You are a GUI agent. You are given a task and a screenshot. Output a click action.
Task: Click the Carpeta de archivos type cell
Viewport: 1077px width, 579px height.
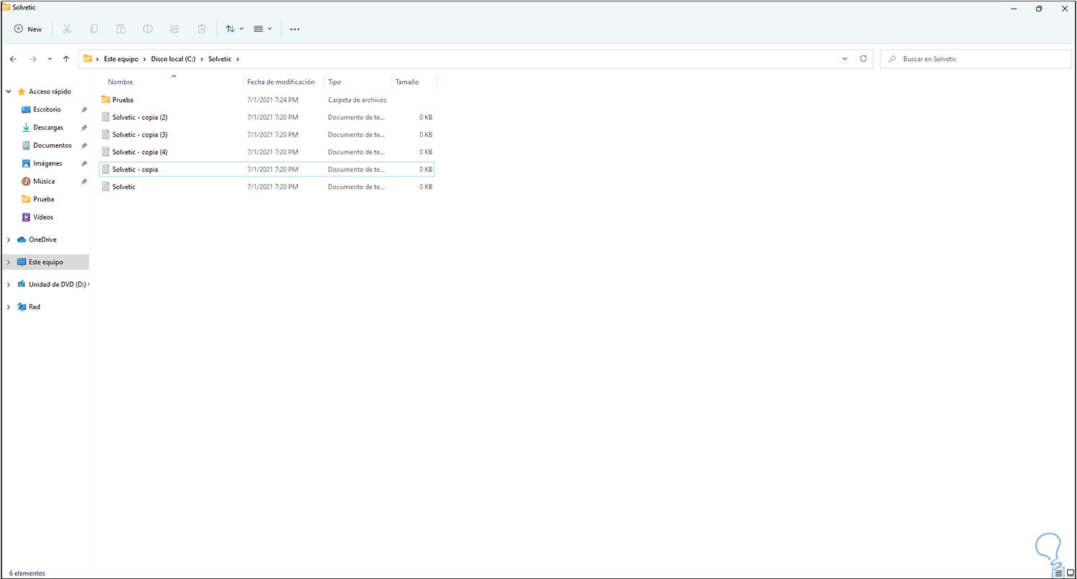point(357,100)
